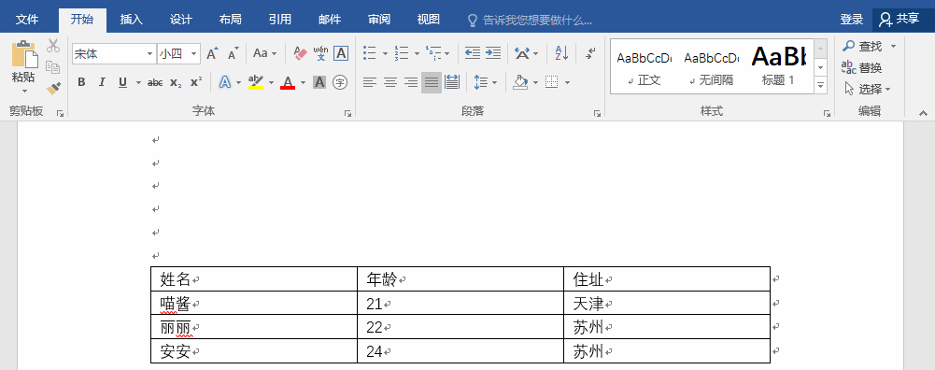Click the Copy icon
This screenshot has height=370, width=935.
coord(53,67)
